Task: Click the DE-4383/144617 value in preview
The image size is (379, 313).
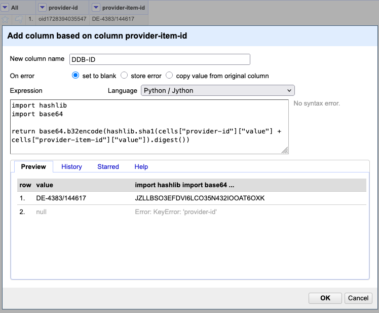Action: (61, 198)
